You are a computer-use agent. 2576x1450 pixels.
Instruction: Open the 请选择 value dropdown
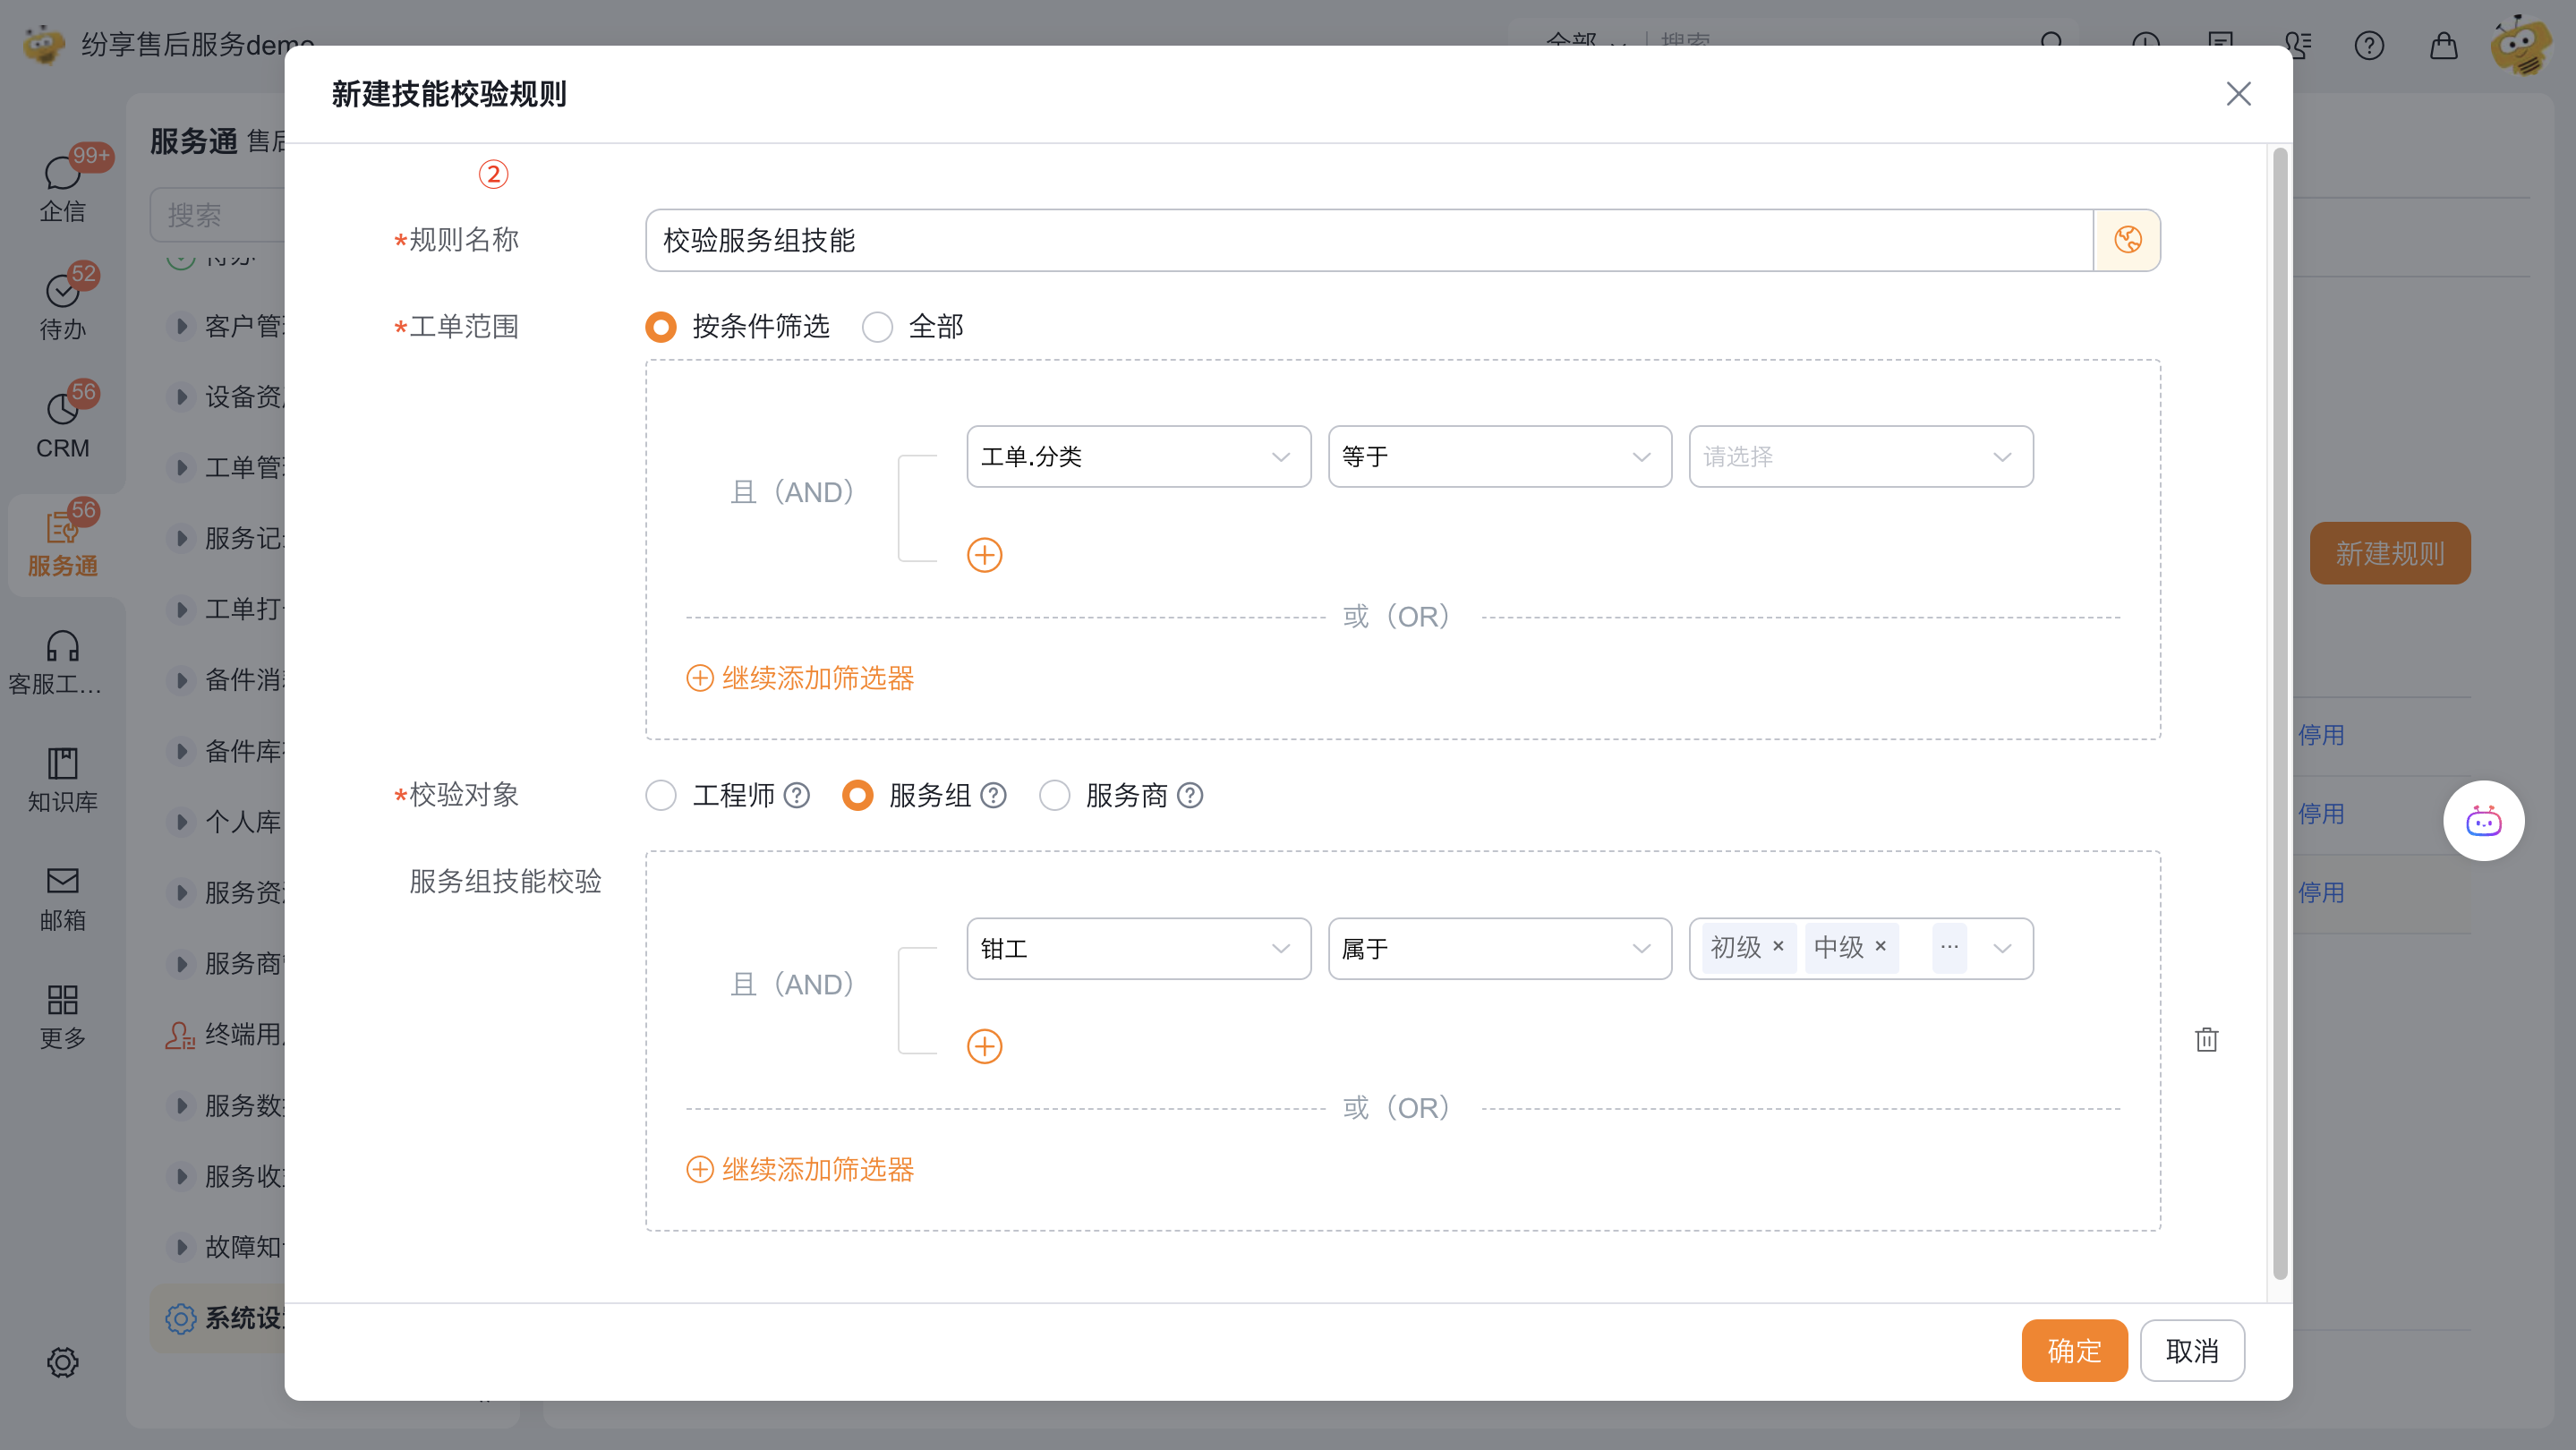(x=1859, y=457)
